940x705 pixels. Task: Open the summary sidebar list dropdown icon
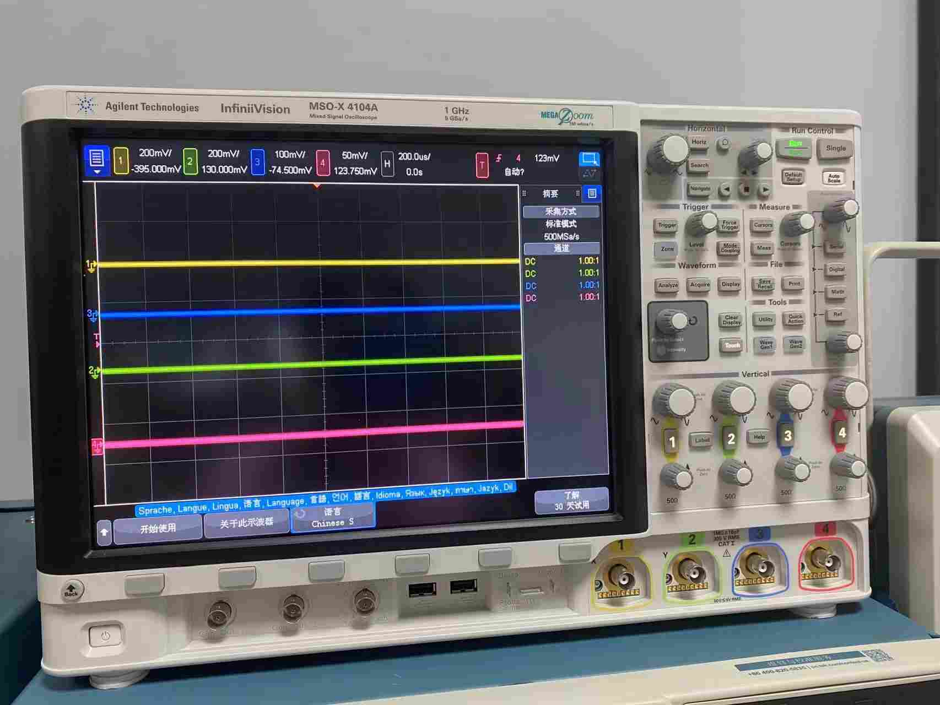click(x=592, y=193)
